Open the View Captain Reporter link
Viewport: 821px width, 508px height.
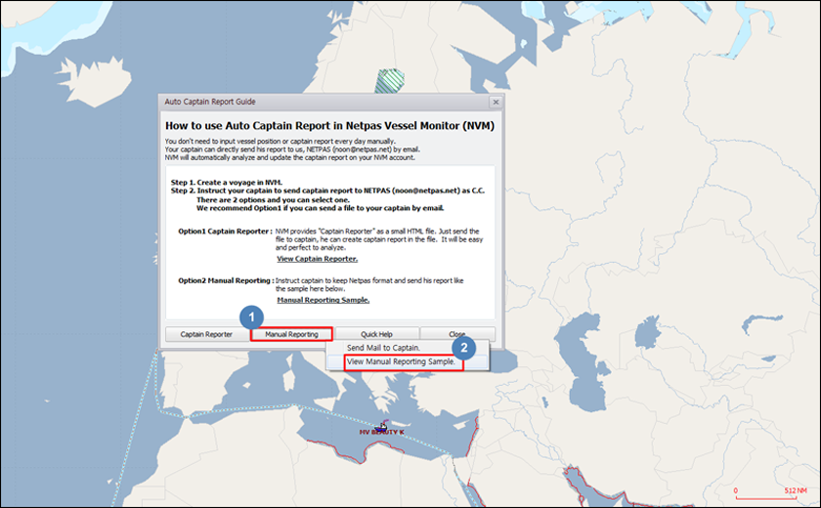coord(318,259)
